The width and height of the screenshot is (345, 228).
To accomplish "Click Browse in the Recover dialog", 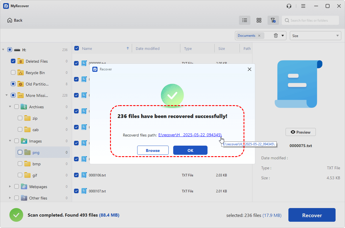I will coord(153,150).
